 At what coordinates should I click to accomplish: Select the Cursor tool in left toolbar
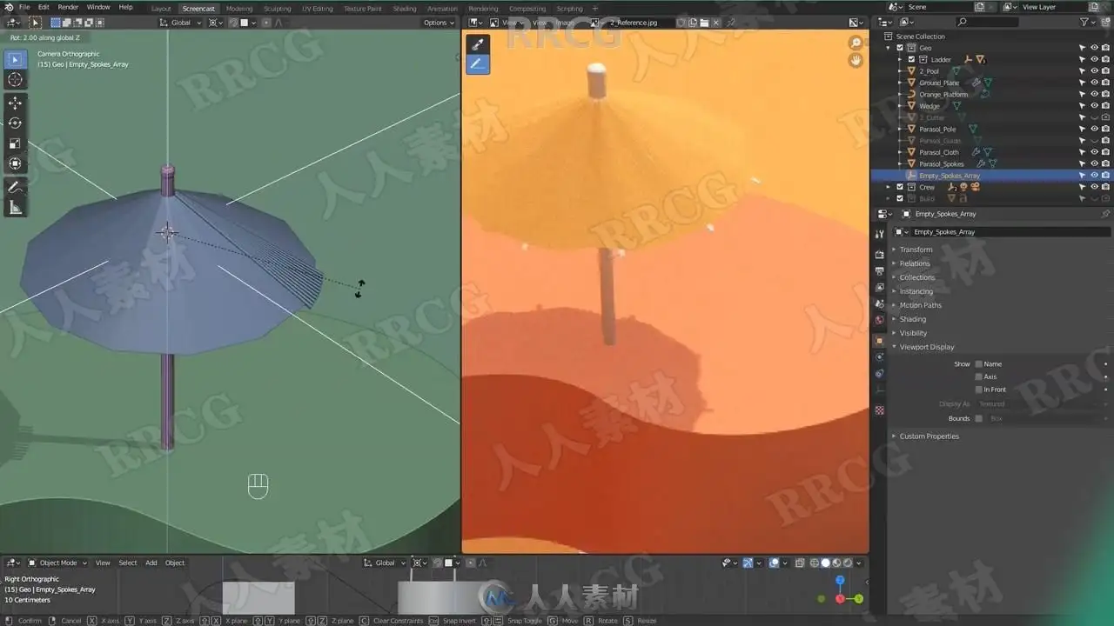point(15,79)
